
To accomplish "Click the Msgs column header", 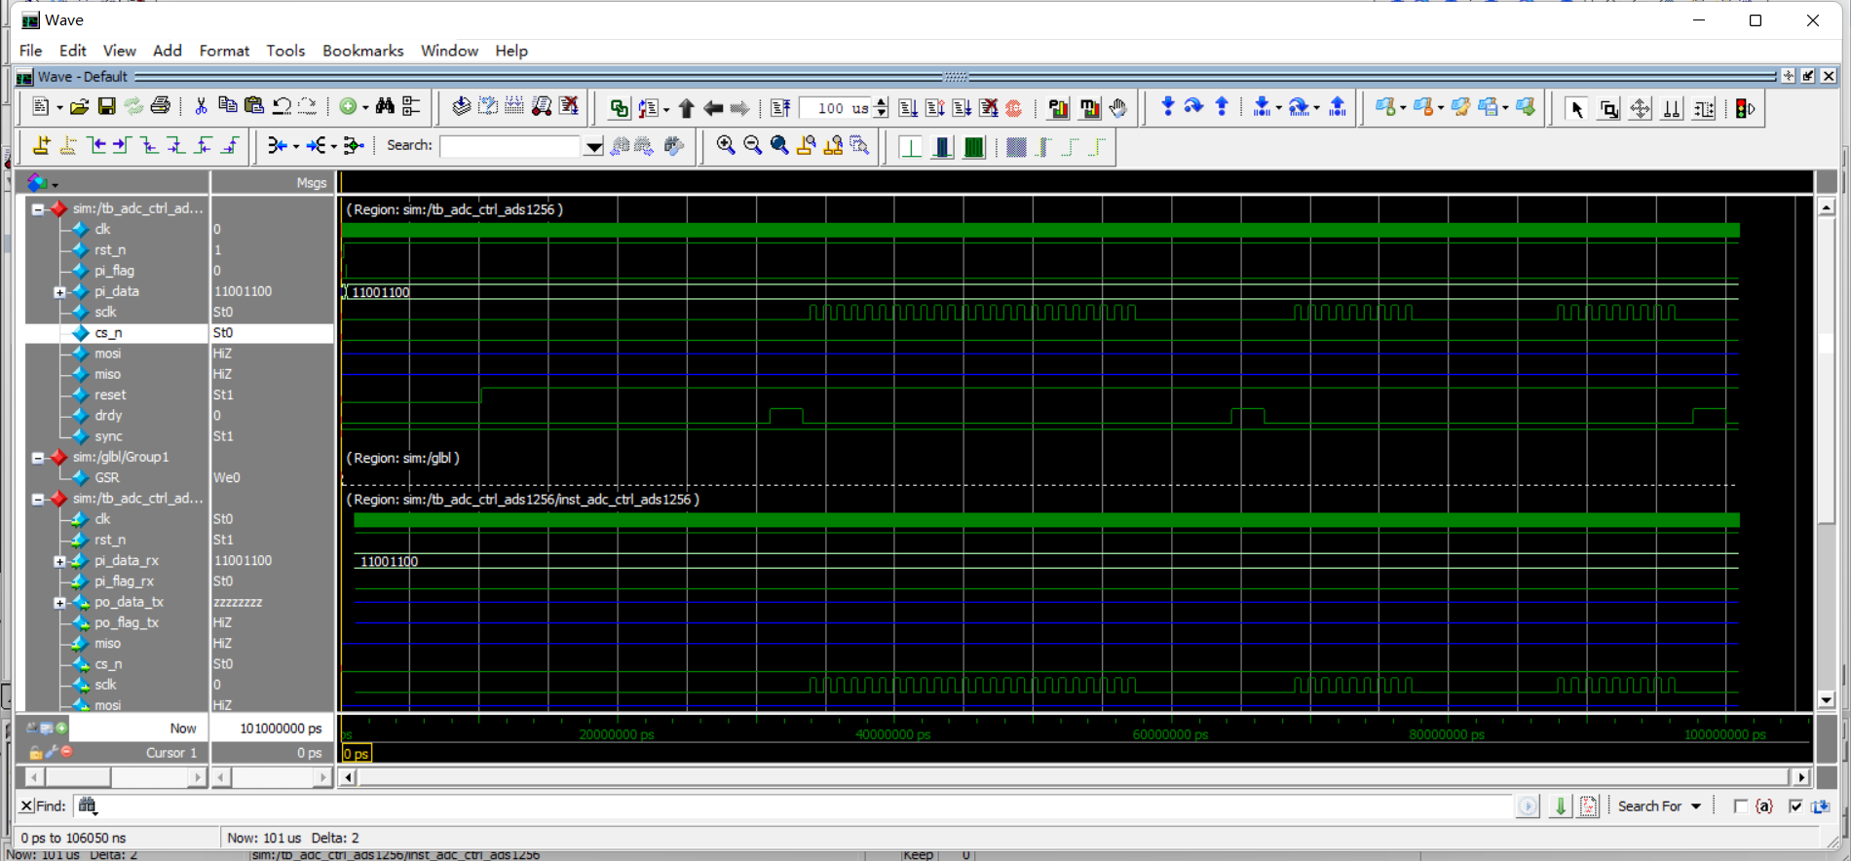I will [x=273, y=183].
